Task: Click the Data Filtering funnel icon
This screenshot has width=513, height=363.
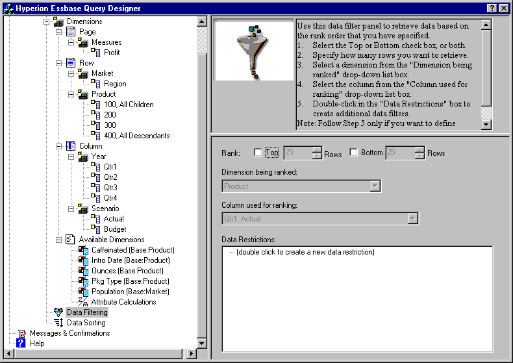Action: click(x=58, y=312)
